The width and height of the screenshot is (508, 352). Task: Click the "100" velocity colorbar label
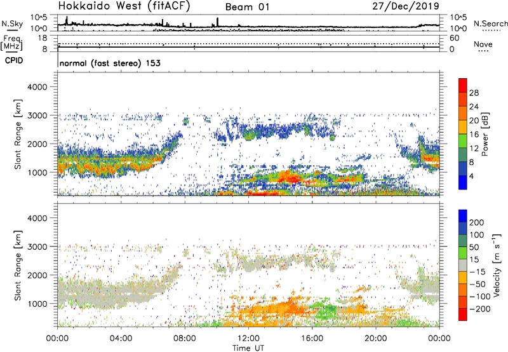coord(477,234)
